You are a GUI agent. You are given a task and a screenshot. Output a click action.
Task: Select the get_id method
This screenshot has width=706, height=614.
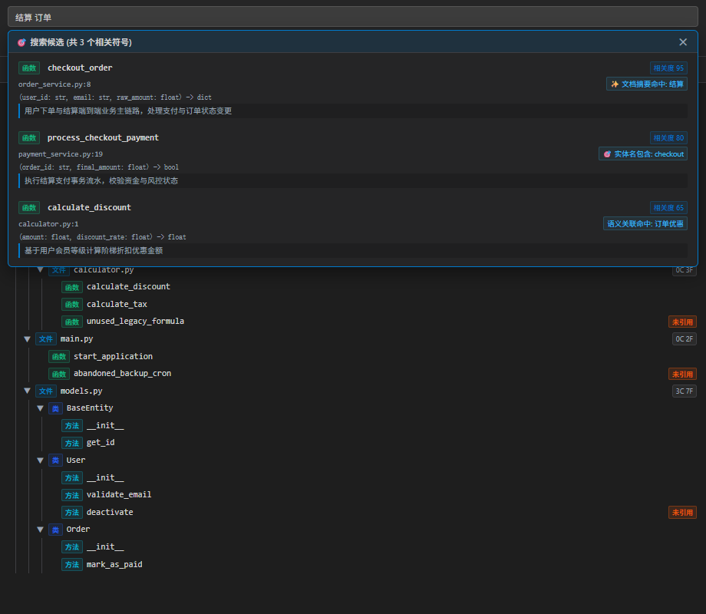tap(101, 443)
